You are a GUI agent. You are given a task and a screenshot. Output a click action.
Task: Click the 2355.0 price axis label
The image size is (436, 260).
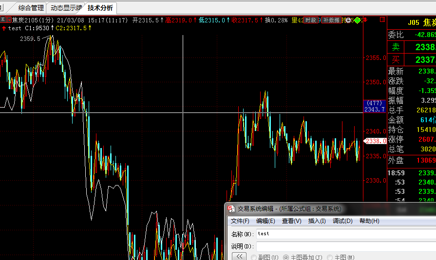point(376,58)
